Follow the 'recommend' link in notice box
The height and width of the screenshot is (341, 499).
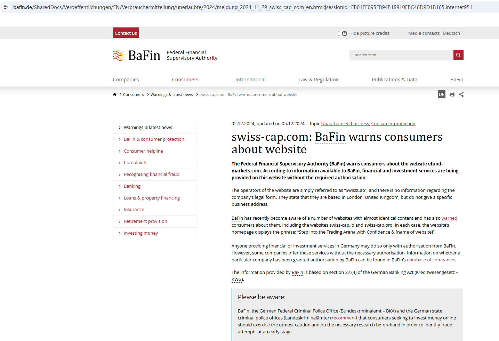(344, 318)
